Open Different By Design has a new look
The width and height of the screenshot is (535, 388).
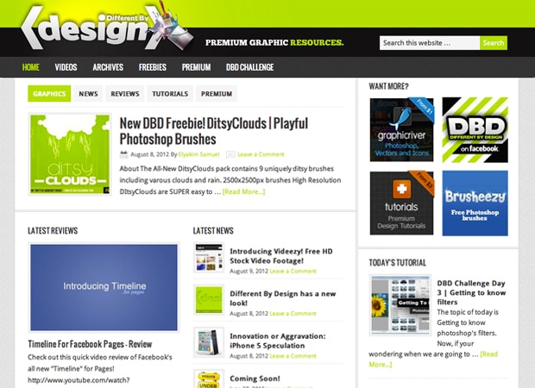283,298
